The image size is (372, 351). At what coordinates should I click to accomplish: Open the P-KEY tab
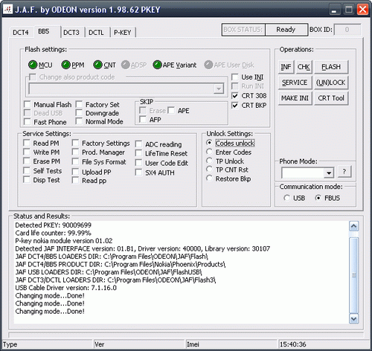pyautogui.click(x=123, y=33)
